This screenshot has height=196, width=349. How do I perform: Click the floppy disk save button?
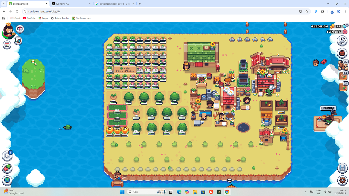[x=342, y=168]
